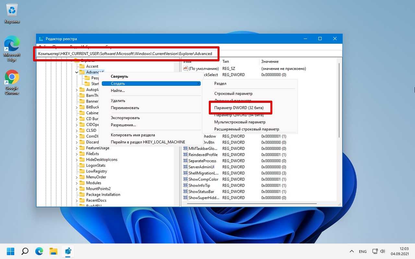Click the LowRegistry folder icon
The image size is (415, 259).
click(x=82, y=171)
